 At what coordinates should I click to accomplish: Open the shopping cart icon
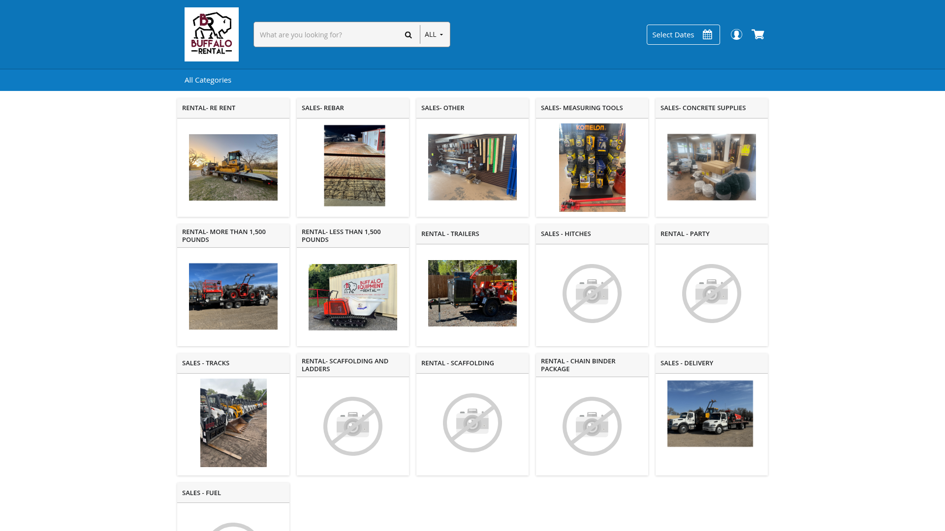(758, 34)
